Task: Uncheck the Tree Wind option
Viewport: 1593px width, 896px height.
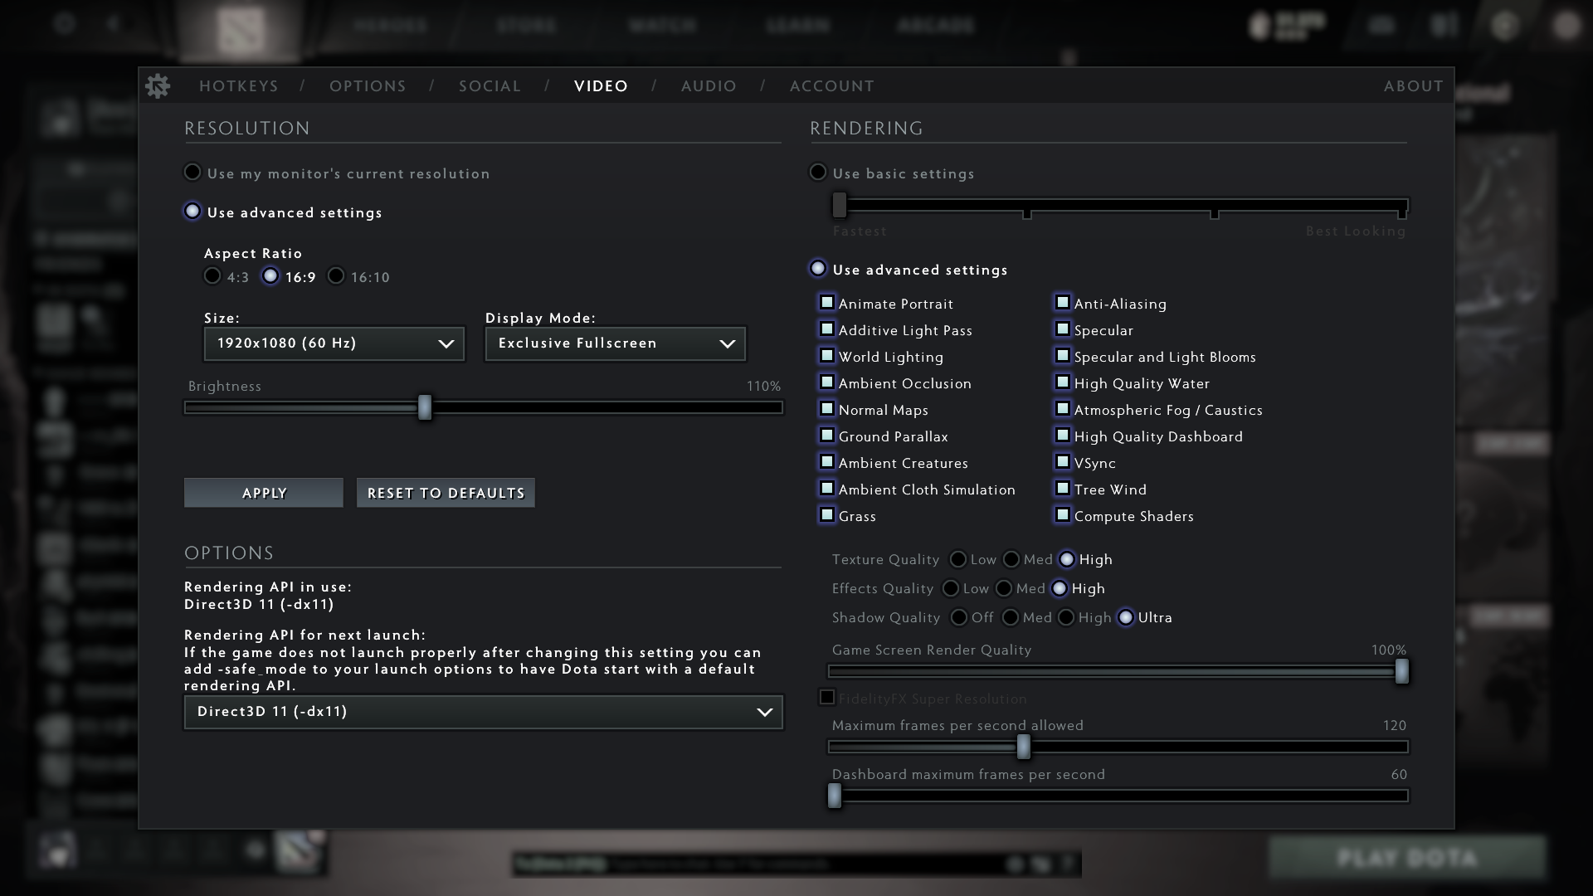Action: point(1063,488)
